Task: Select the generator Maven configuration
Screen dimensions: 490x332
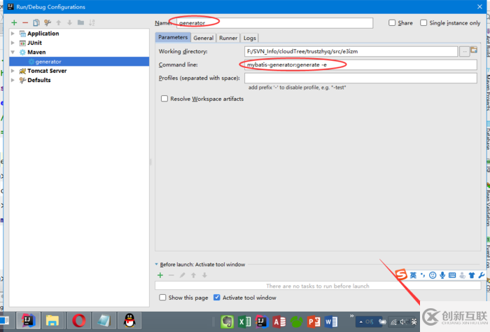Action: 79,62
